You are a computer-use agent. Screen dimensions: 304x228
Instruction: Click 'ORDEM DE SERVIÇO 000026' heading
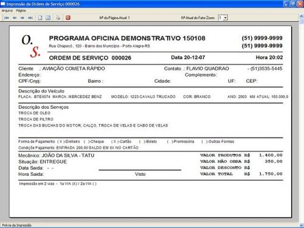[x=90, y=58]
